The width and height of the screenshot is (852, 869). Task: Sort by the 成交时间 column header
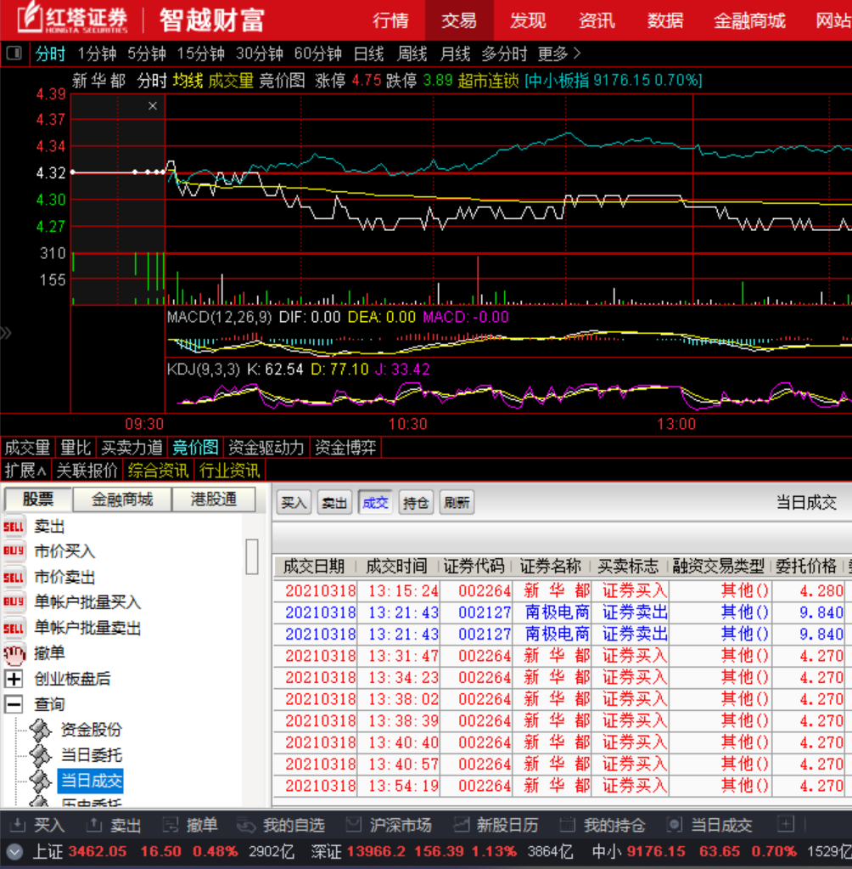(396, 567)
